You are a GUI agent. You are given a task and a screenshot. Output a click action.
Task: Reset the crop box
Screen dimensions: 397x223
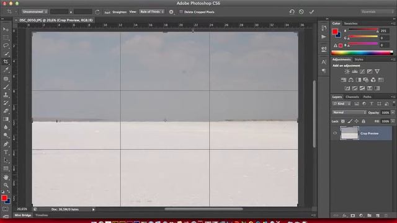(x=292, y=12)
